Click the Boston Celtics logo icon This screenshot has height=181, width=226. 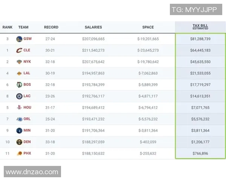[19, 84]
